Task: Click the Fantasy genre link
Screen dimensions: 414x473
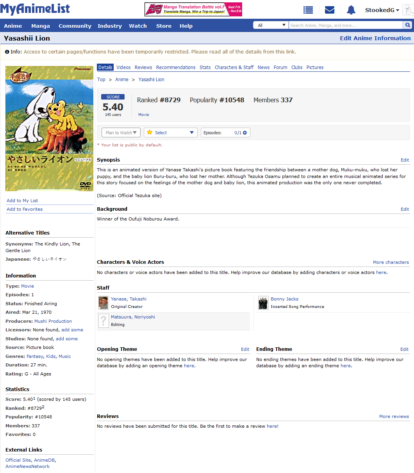Action: point(35,356)
